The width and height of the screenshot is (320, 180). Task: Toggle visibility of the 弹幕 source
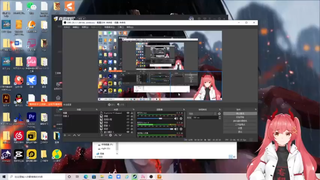point(128,116)
